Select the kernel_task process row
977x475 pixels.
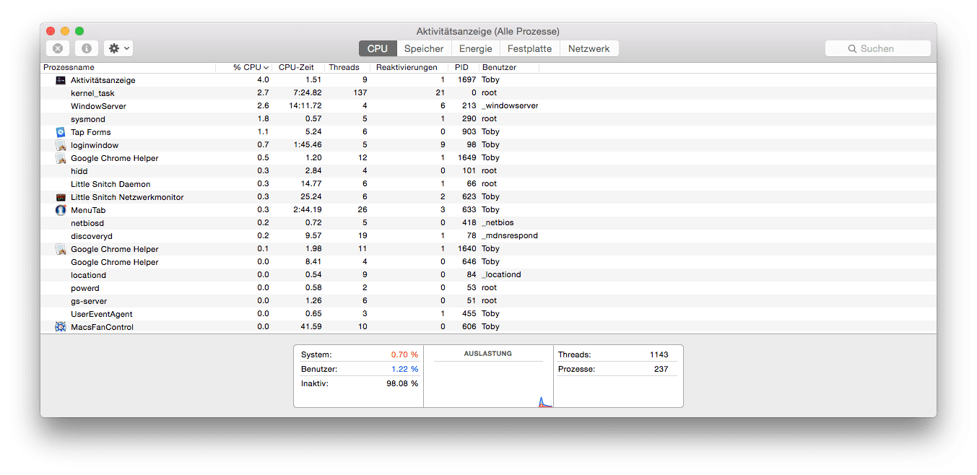(x=488, y=93)
